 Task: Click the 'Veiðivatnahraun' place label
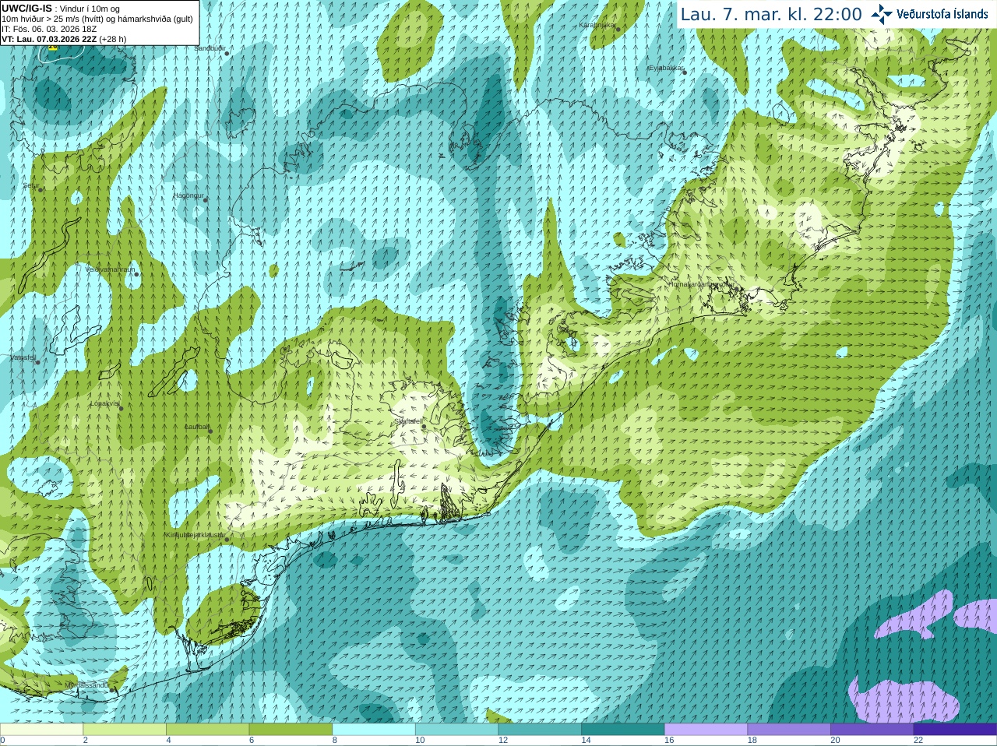pyautogui.click(x=109, y=269)
